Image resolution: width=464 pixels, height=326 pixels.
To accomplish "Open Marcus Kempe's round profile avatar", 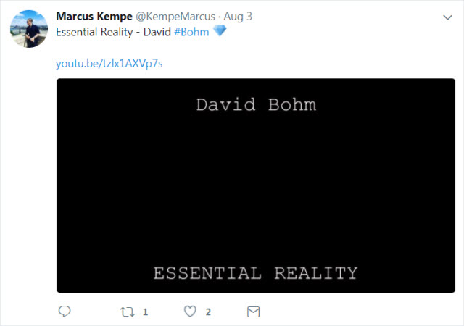I will pos(29,29).
